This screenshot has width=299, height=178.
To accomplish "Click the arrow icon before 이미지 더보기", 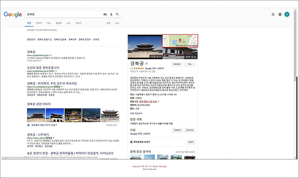I will click(28, 125).
